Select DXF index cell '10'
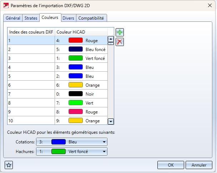Image resolution: width=217 pixels, height=173 pixels. (31, 121)
